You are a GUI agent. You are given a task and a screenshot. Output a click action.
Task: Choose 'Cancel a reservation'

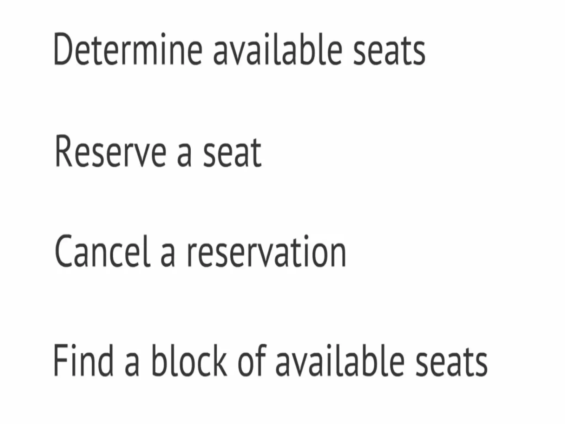(x=200, y=252)
